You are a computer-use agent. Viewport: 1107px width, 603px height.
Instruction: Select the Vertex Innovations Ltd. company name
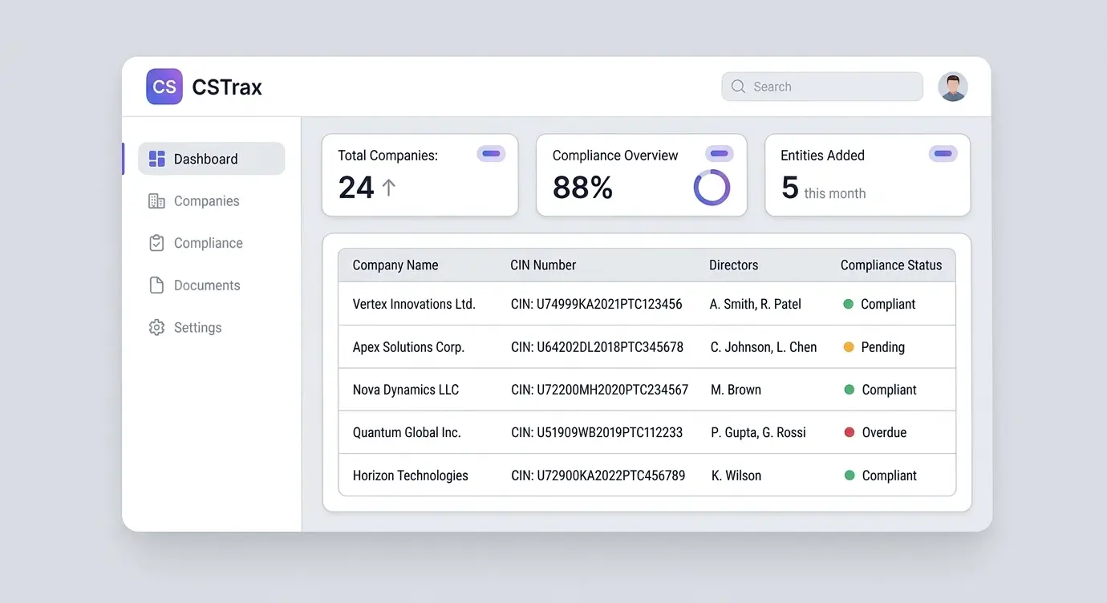coord(414,304)
